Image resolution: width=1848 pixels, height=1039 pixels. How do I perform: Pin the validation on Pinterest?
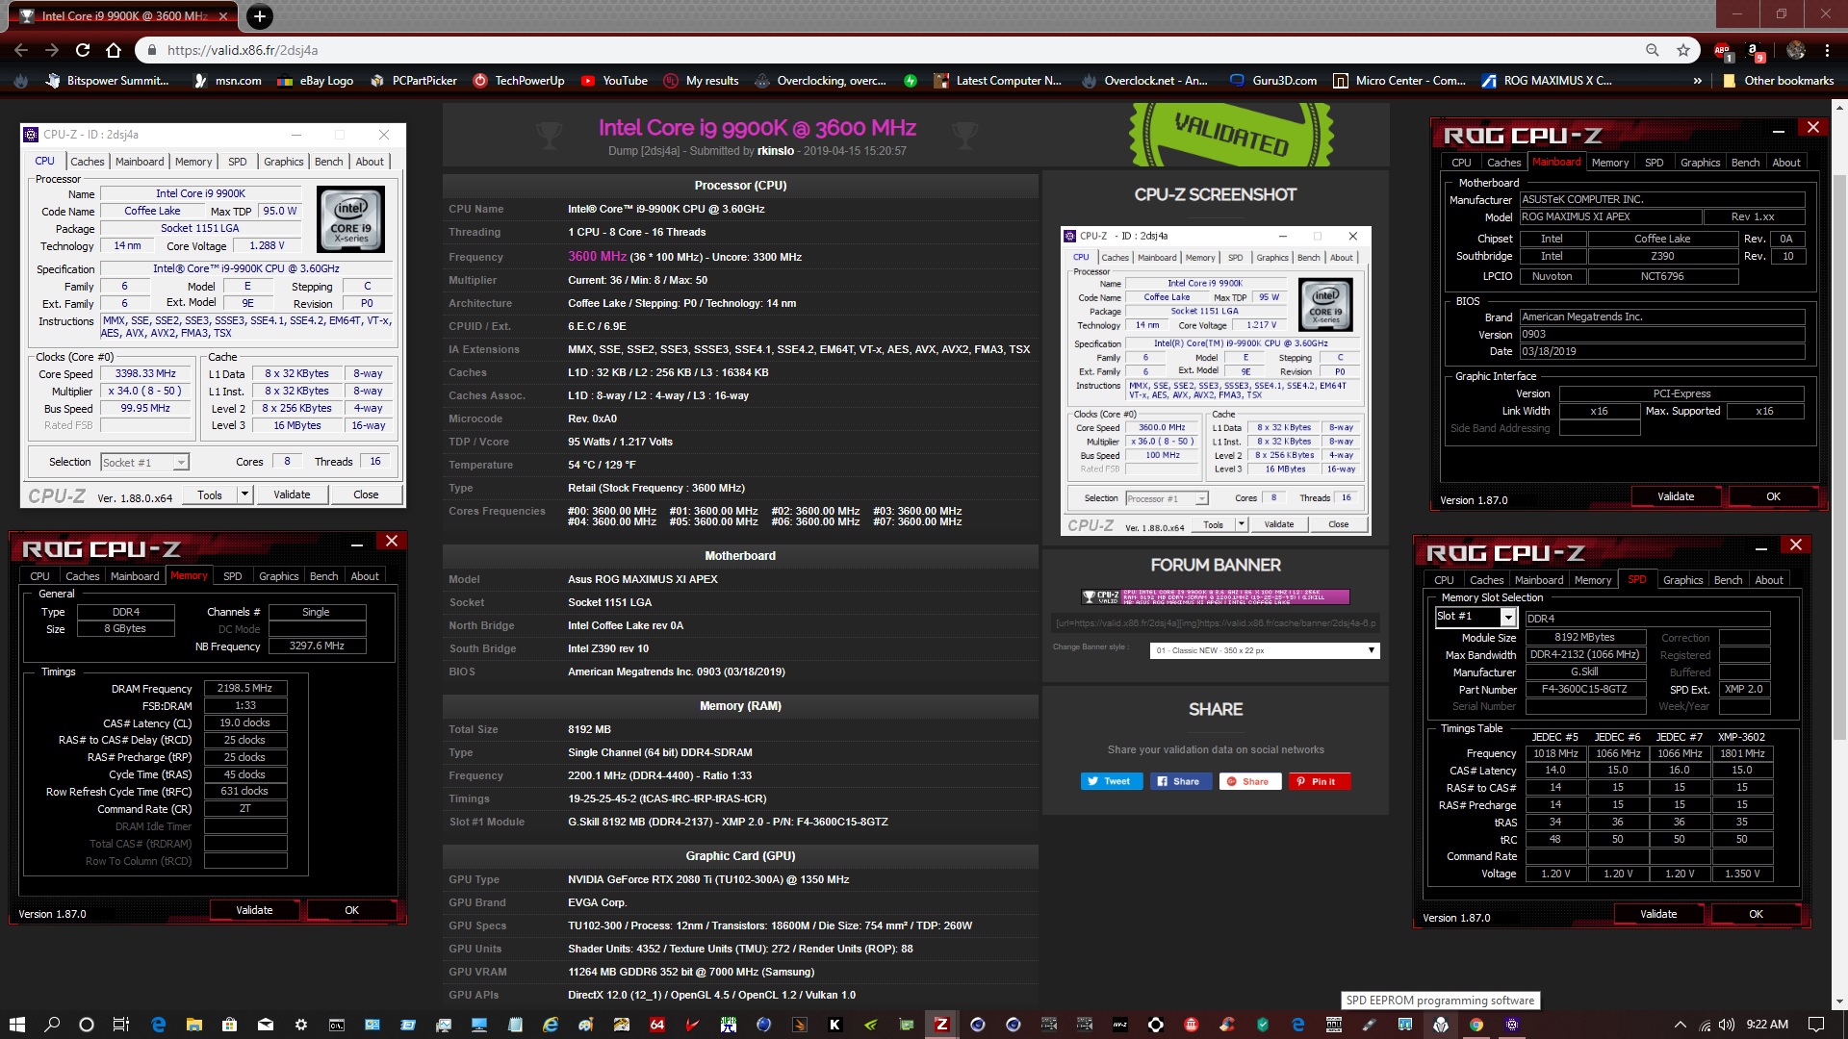[x=1320, y=781]
